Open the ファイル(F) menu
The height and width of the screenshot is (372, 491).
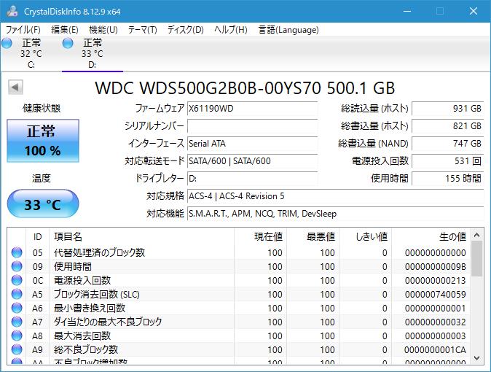point(23,30)
